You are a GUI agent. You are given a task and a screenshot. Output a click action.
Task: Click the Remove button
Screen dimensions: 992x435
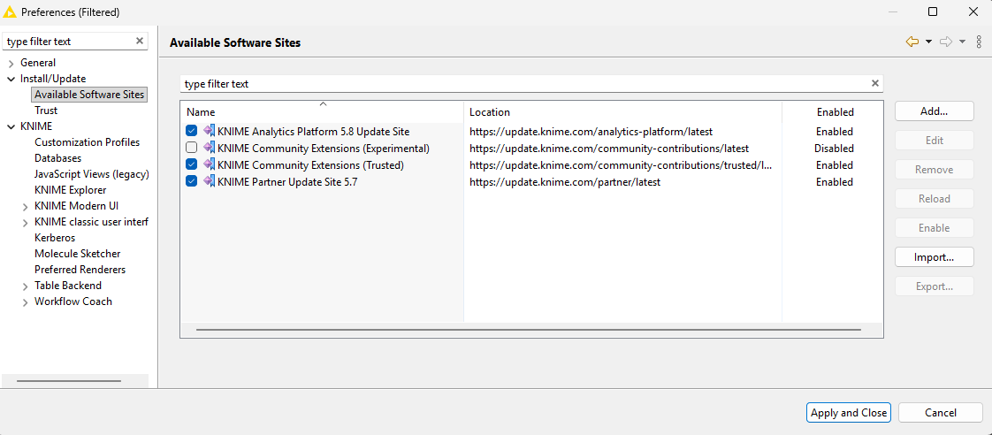934,170
